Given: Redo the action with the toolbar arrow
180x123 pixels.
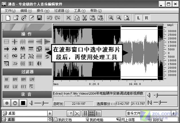Looking at the screenshot, I should pos(57,18).
